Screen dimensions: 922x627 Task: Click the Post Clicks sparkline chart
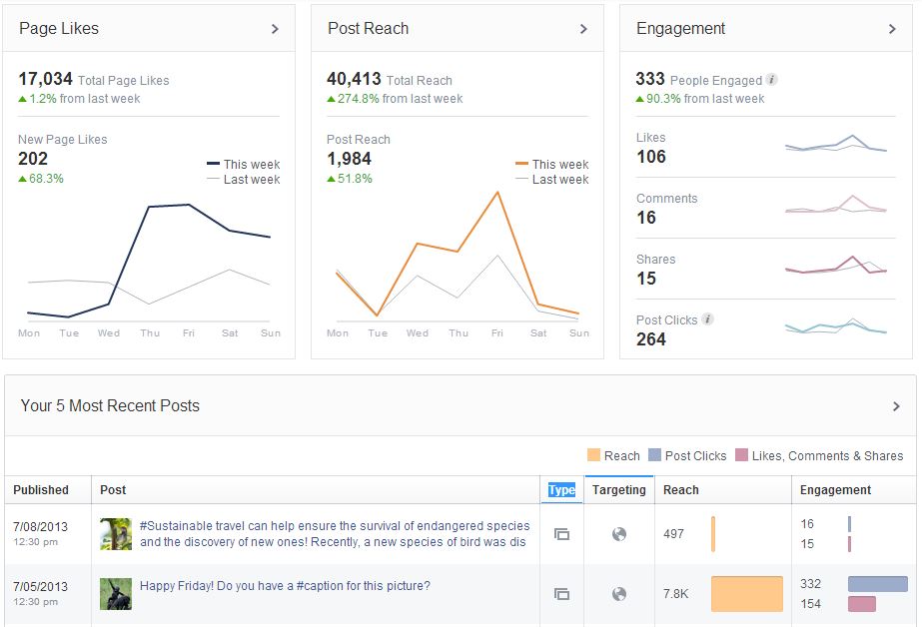[x=835, y=326]
